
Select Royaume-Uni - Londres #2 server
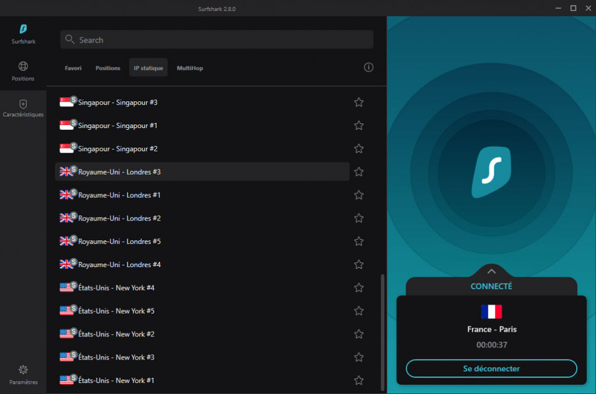[202, 218]
